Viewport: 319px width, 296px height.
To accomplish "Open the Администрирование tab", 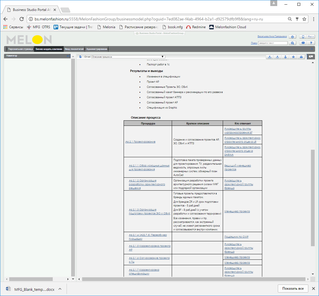I will (x=97, y=49).
